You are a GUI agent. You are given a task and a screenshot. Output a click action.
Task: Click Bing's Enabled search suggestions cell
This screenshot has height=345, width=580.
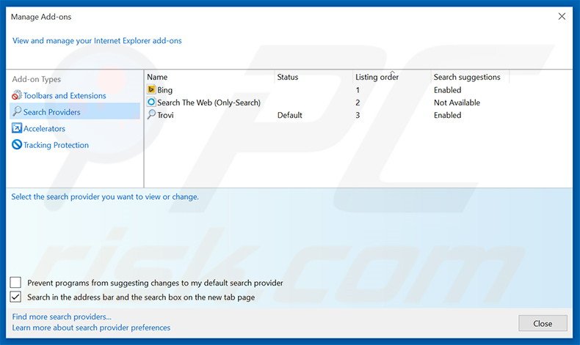coord(448,90)
